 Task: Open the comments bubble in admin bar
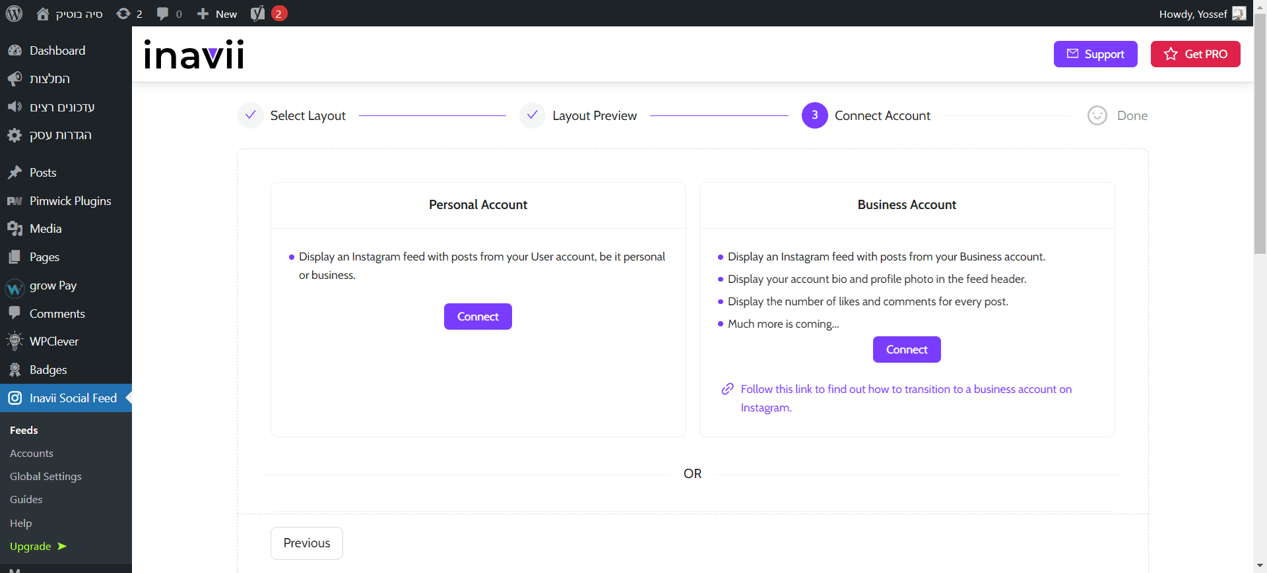[162, 14]
